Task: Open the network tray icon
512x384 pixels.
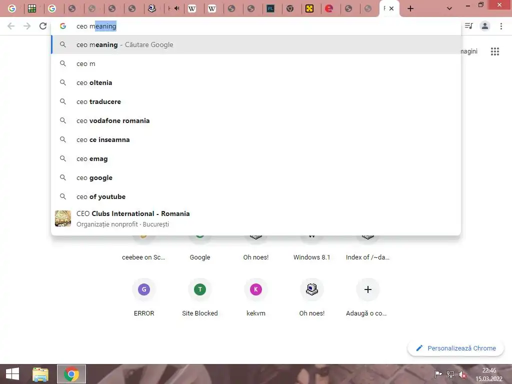Action: click(450, 374)
